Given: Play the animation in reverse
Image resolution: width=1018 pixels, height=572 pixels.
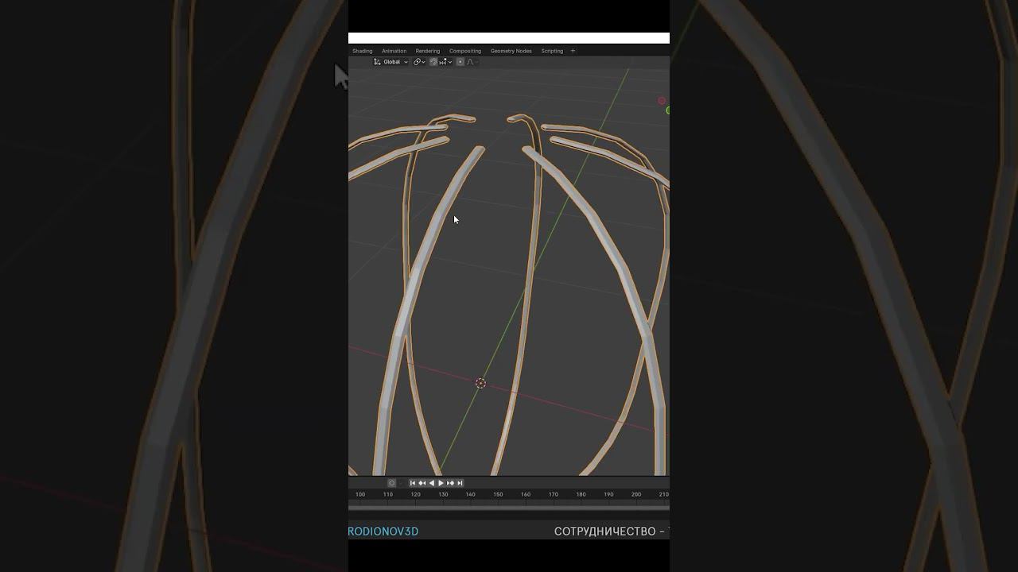Looking at the screenshot, I should [x=432, y=483].
